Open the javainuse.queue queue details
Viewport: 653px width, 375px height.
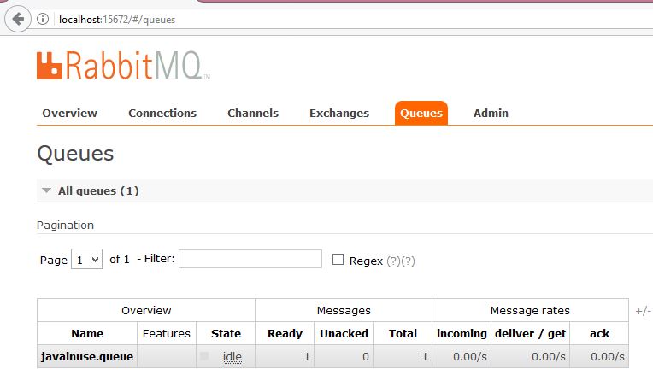87,357
